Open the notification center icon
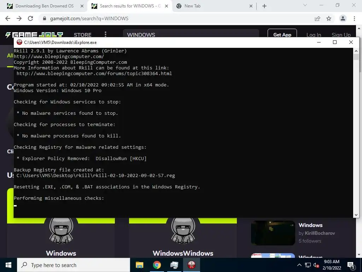Viewport: 362px width, 272px height. coord(351,265)
